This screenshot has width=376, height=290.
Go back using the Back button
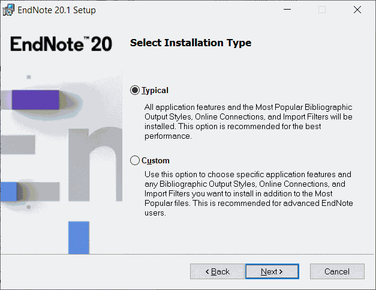tap(217, 271)
